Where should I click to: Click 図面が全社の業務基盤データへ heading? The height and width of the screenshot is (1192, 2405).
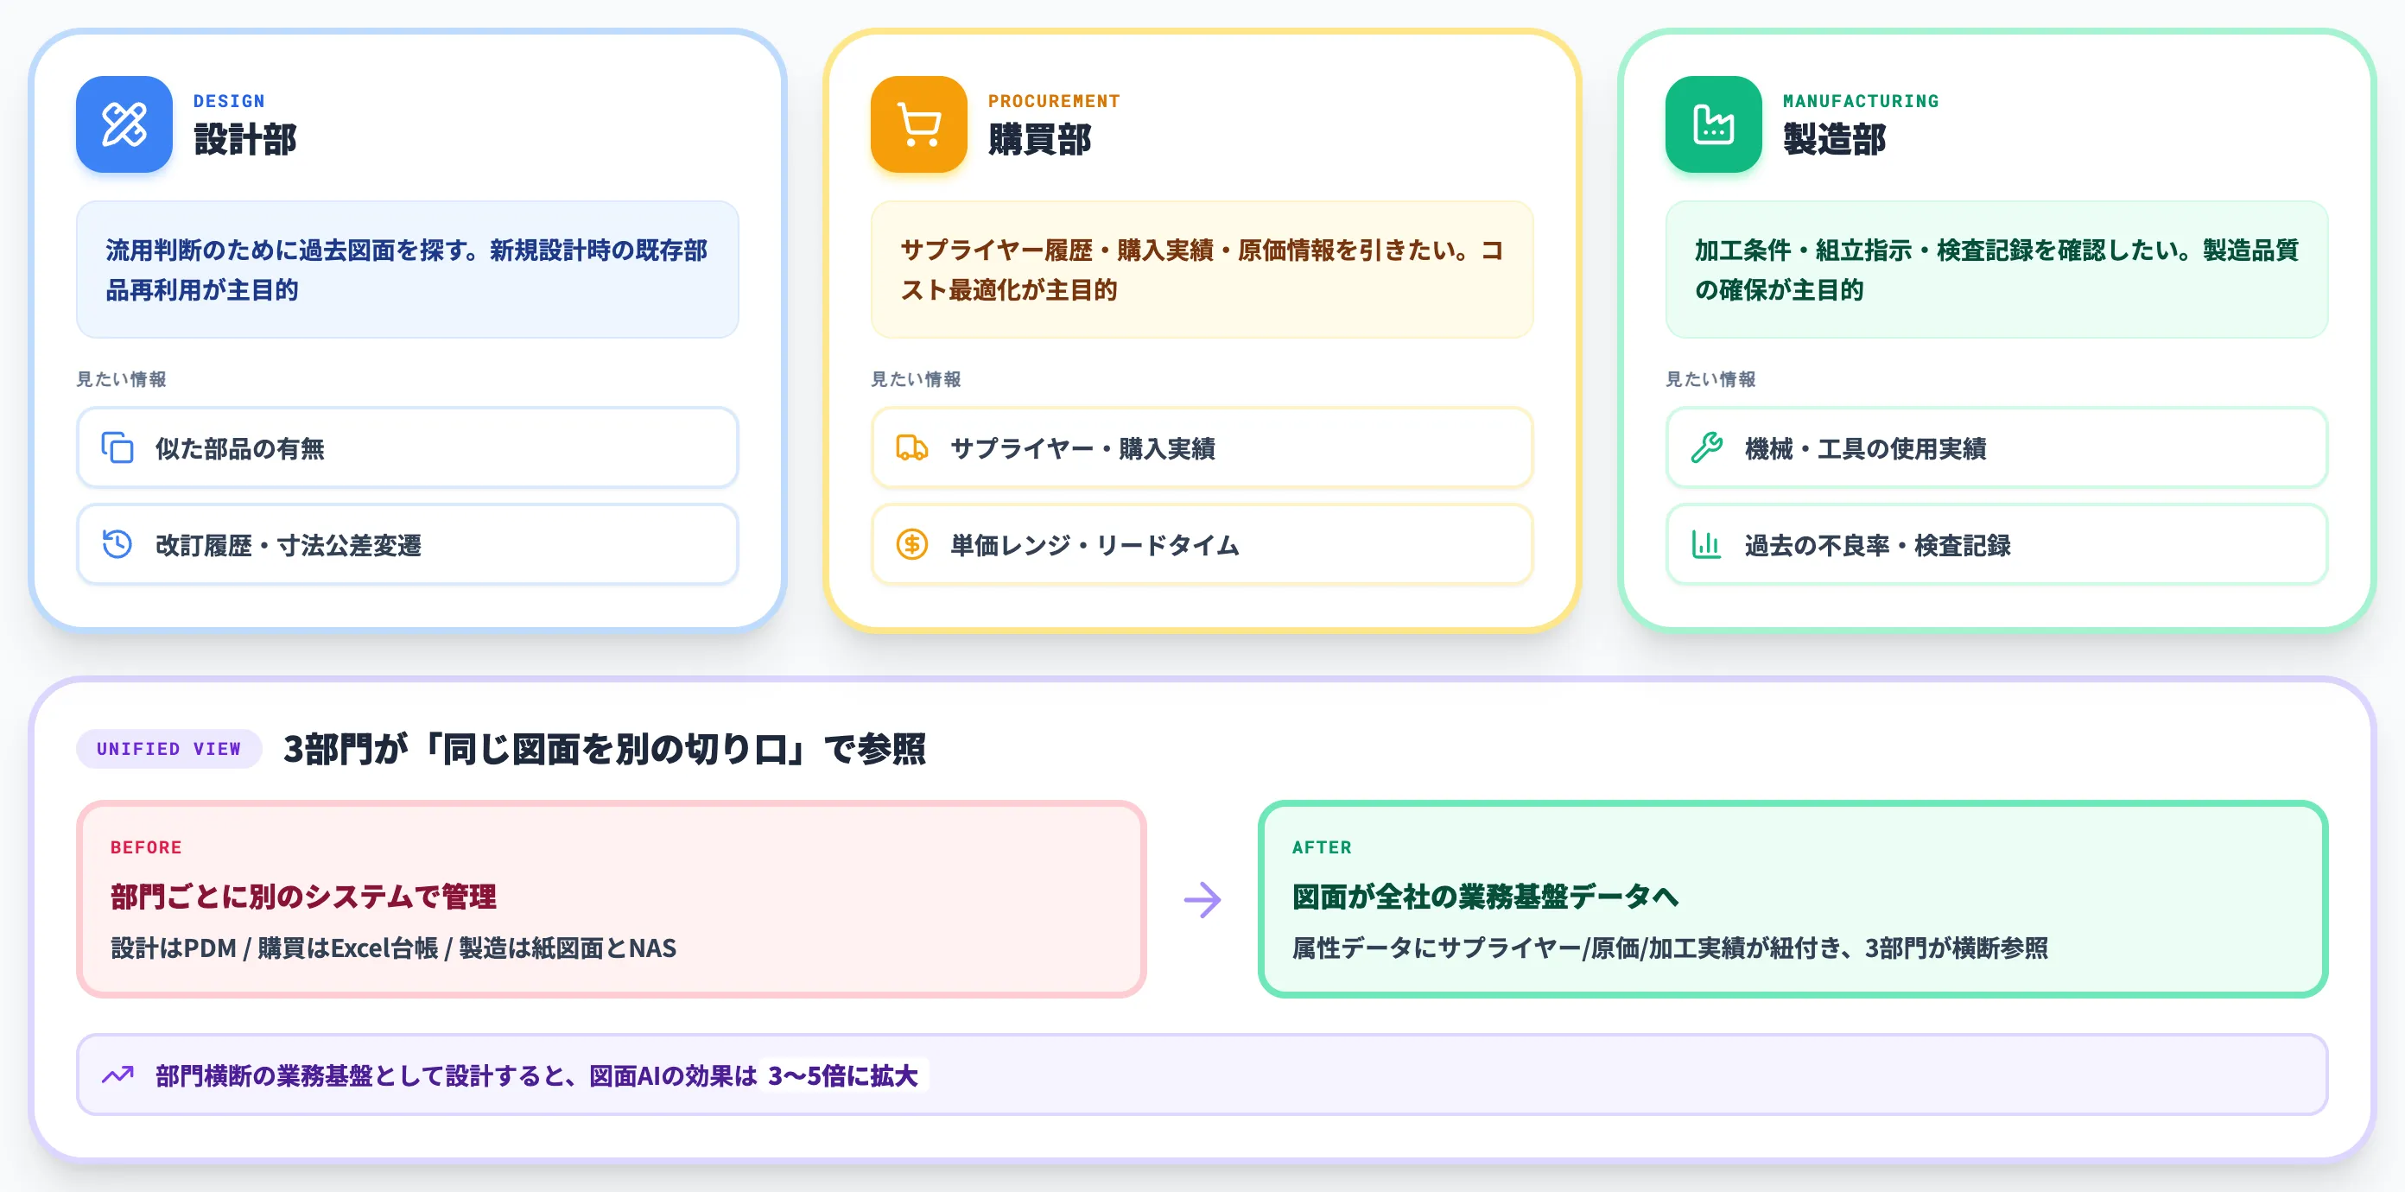pos(1485,897)
